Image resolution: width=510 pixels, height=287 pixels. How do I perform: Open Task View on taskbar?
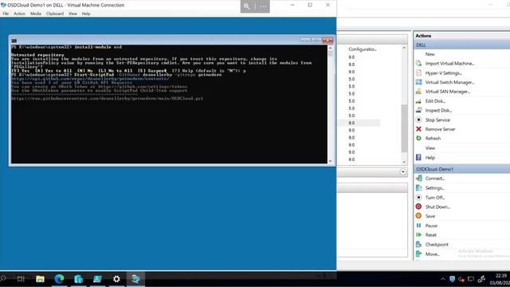click(x=21, y=279)
